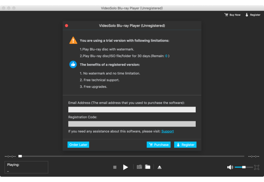Viewport: 264px width, 182px height.
Task: Click the text '1.Play Blu-ray disc with watermark.'
Action: (x=107, y=49)
